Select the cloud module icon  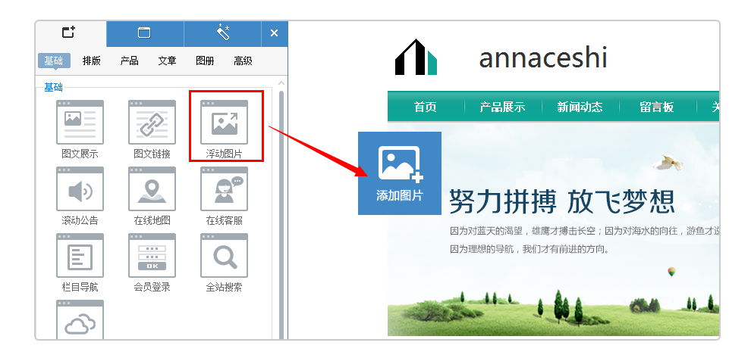80,319
